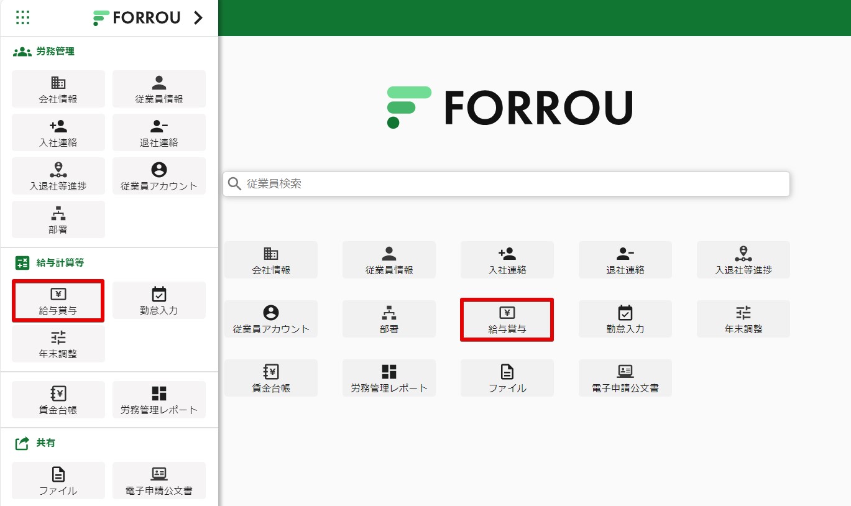Open ファイル in the sidebar
Viewport: 851px width, 506px height.
click(58, 481)
